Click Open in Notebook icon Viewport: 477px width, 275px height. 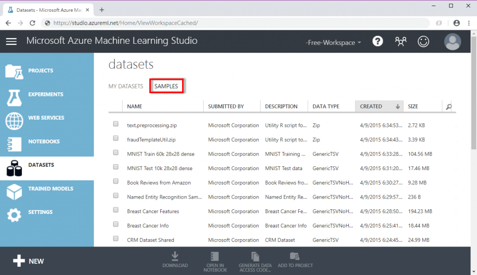[215, 256]
